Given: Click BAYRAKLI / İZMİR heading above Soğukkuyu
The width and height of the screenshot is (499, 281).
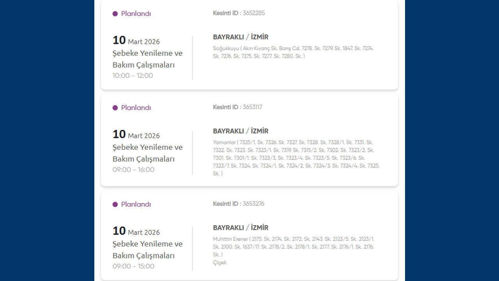Looking at the screenshot, I should (x=241, y=37).
